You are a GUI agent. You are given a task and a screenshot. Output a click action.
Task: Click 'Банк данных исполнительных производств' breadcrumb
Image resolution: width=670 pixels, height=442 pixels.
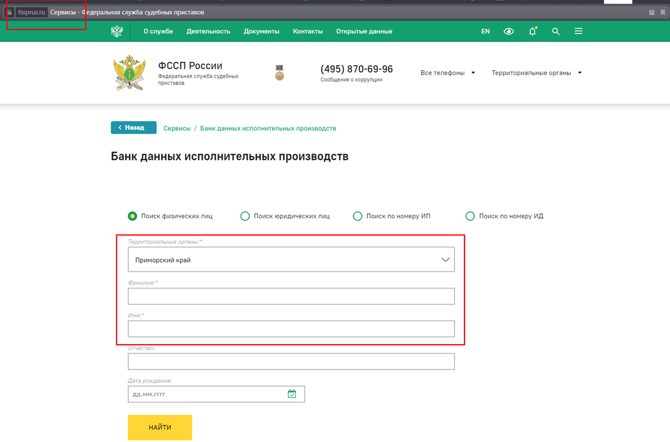point(268,128)
